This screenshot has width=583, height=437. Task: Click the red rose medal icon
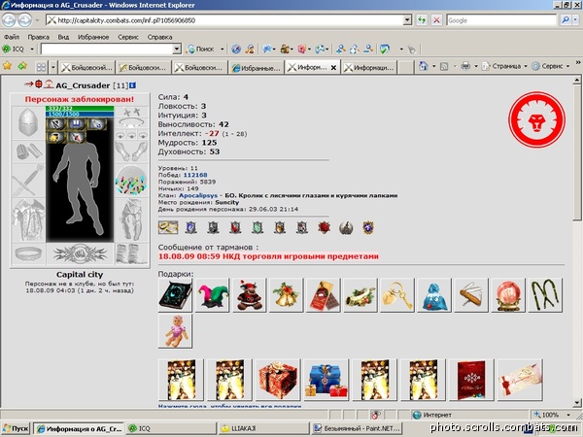tap(324, 227)
